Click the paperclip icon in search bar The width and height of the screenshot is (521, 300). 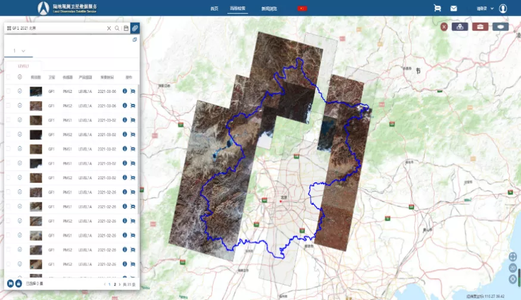[135, 28]
